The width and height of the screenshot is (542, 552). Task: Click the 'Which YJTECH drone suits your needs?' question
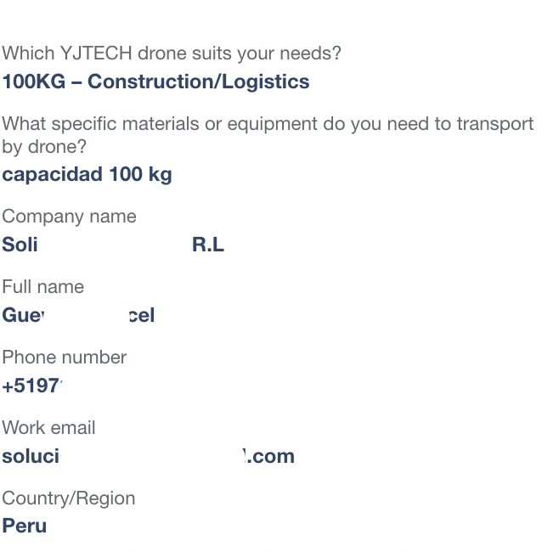pos(172,54)
